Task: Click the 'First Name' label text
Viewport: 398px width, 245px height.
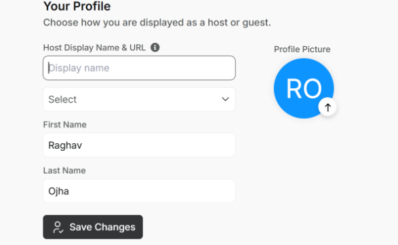Action: (x=64, y=124)
